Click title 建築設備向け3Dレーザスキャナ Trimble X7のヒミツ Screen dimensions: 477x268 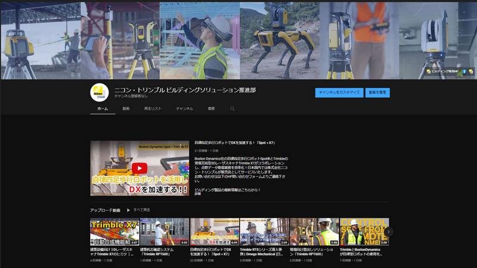[112, 251]
